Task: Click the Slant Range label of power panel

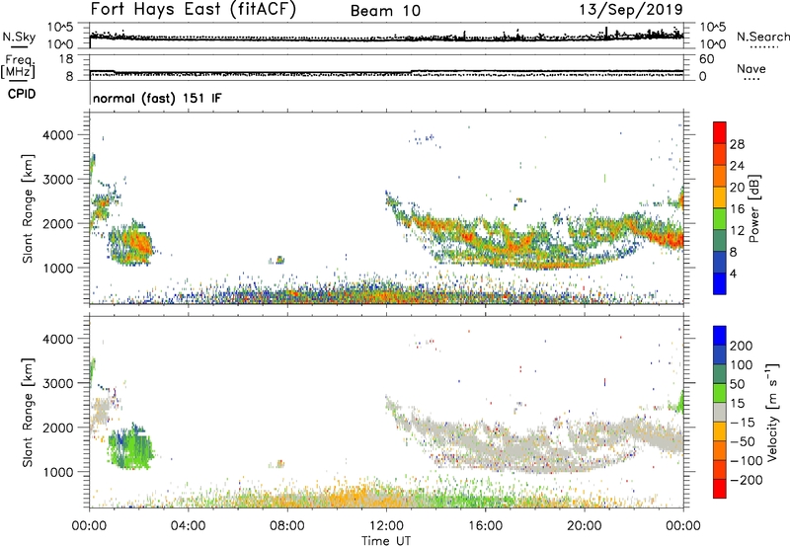Action: click(28, 208)
